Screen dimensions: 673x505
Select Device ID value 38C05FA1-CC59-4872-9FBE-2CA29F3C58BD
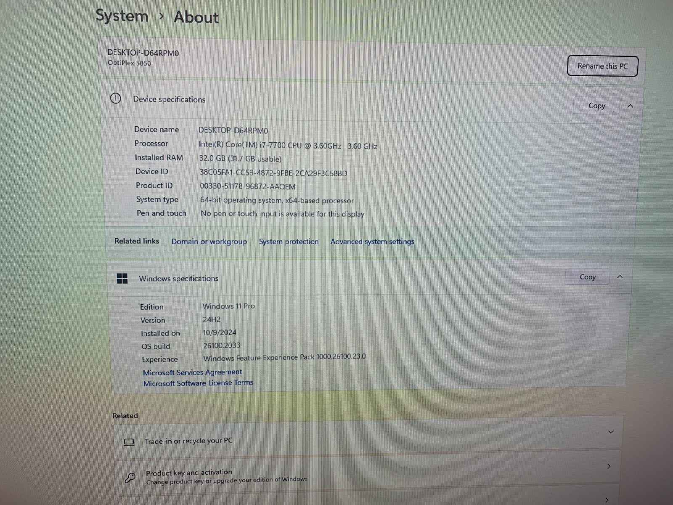[273, 173]
